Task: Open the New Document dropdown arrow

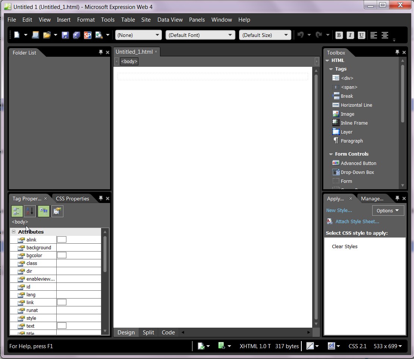Action: [26, 35]
